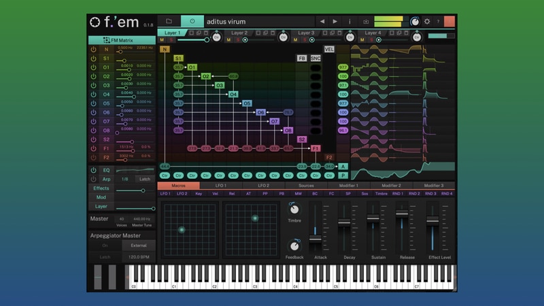Open the FM Matrix view

click(x=122, y=41)
